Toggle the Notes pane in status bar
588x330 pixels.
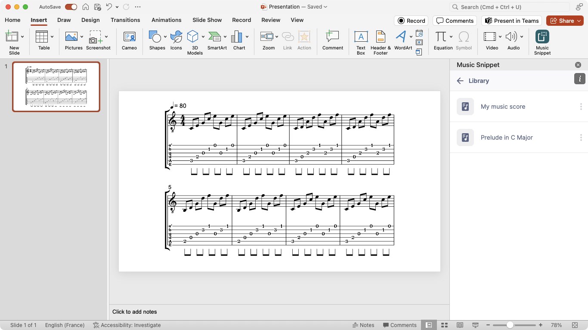363,325
